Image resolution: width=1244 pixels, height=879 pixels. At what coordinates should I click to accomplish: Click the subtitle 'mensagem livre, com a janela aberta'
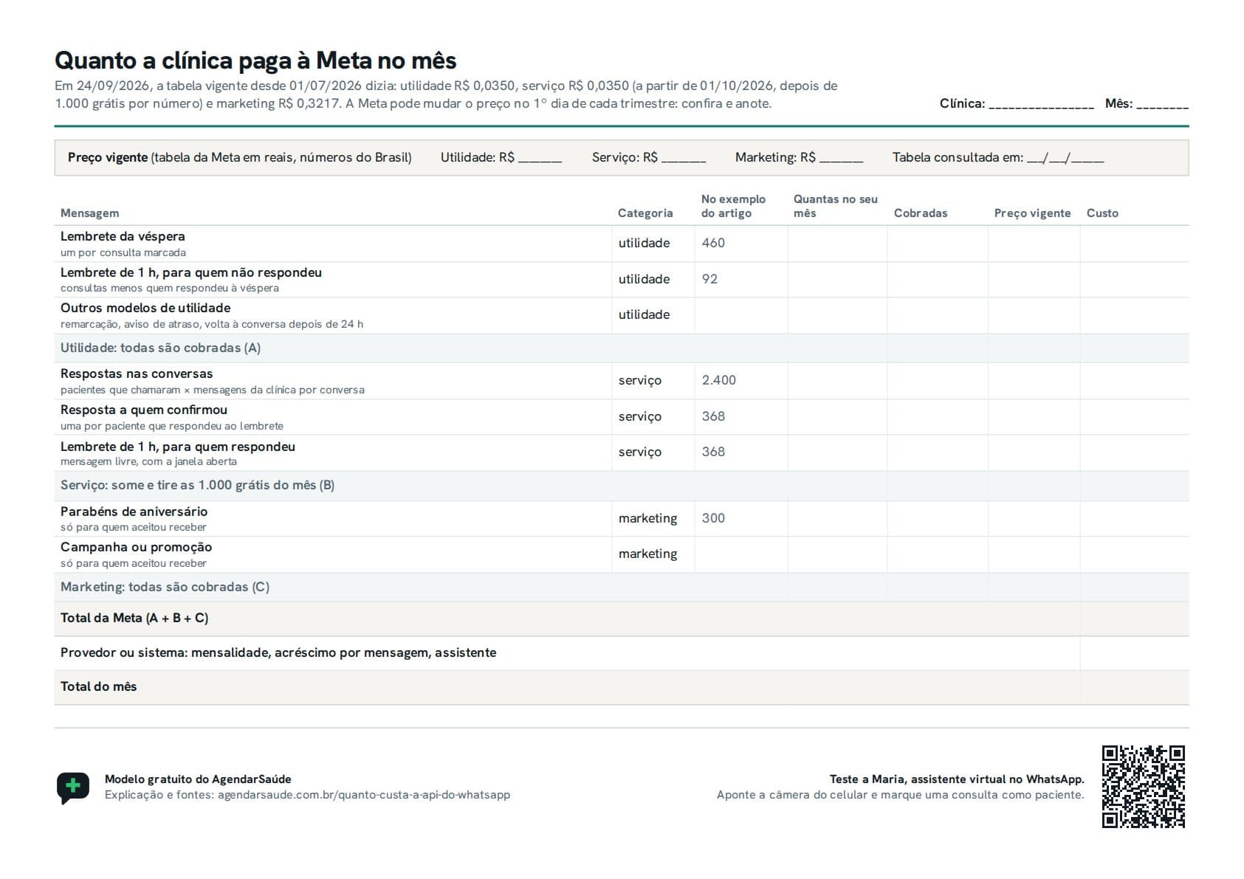[x=148, y=461]
